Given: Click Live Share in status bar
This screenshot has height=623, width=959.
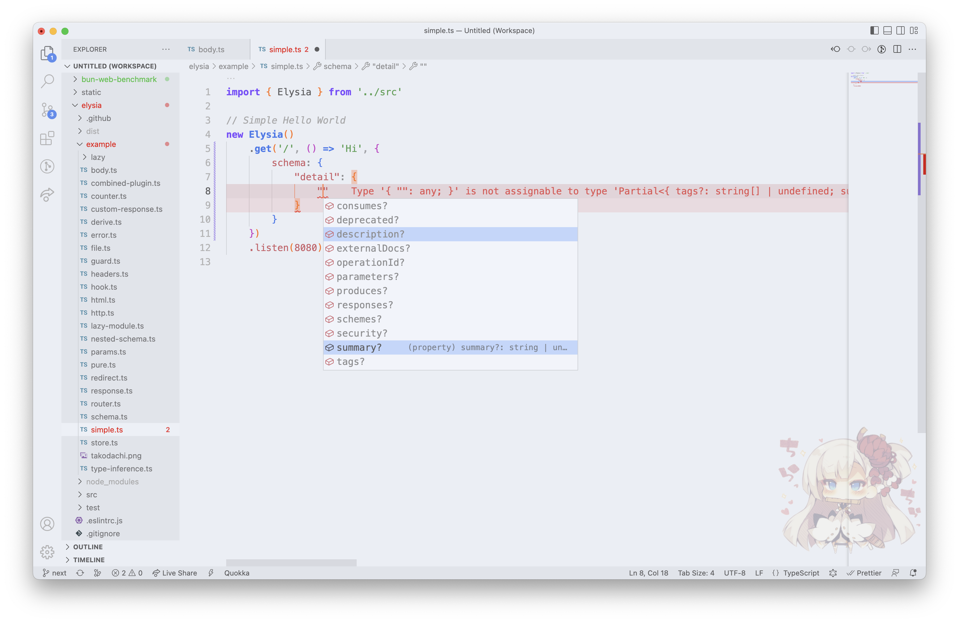Looking at the screenshot, I should pos(174,573).
